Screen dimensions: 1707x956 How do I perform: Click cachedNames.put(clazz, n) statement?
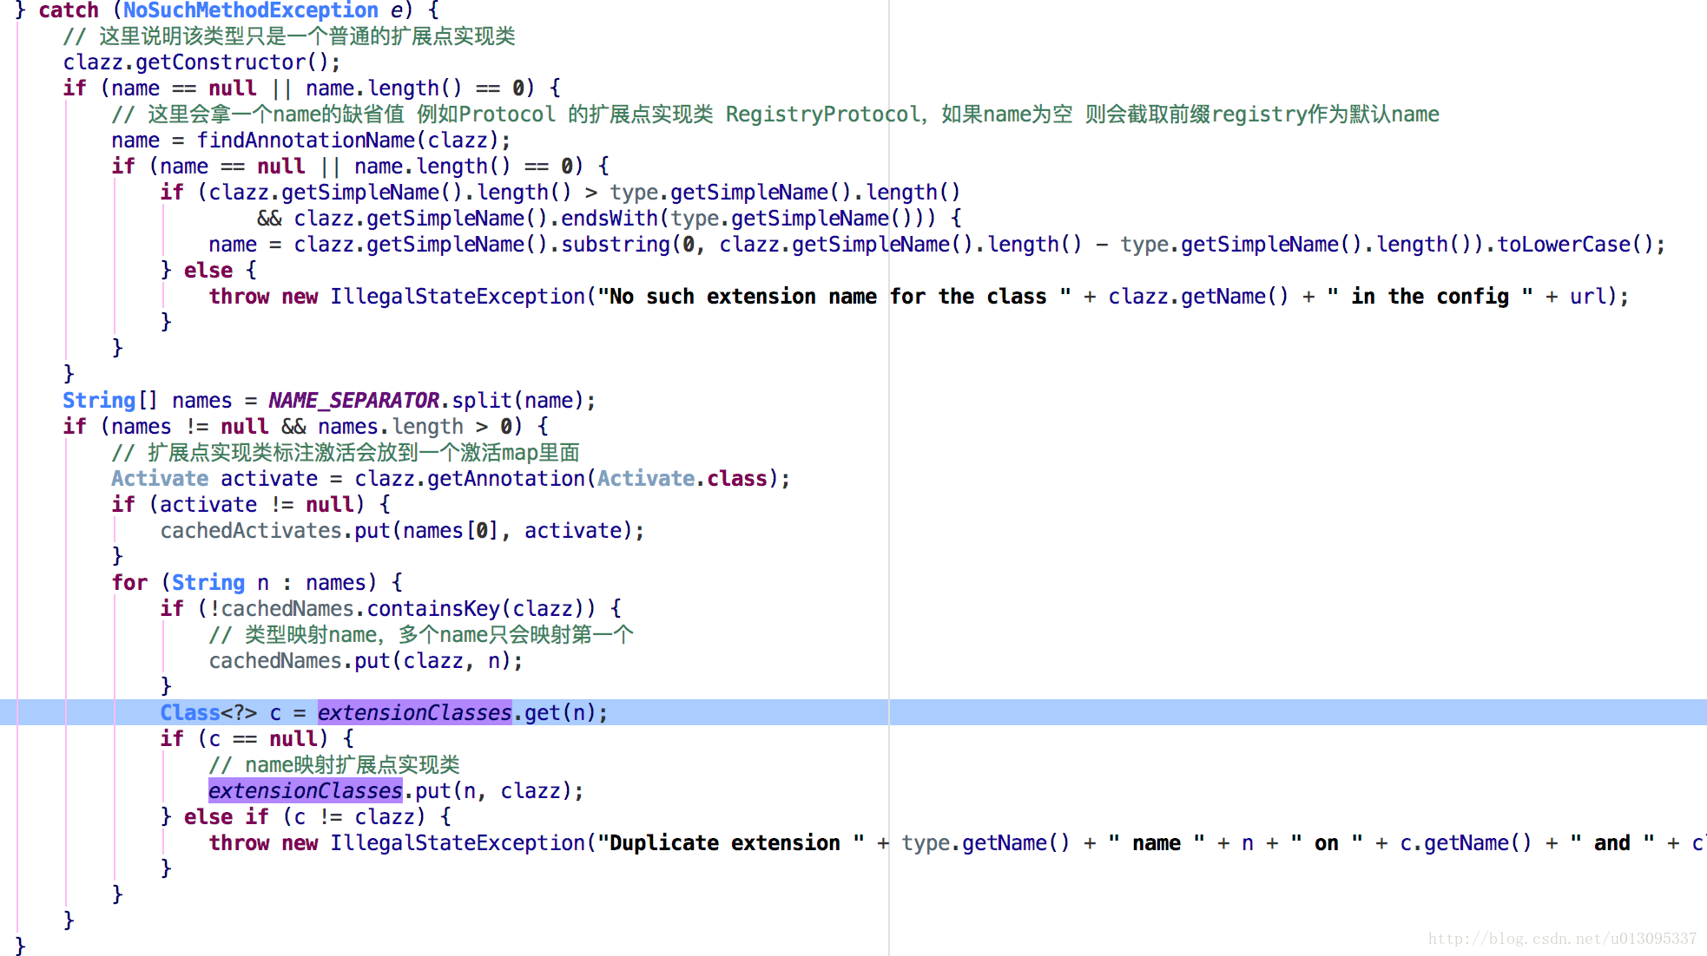(366, 661)
